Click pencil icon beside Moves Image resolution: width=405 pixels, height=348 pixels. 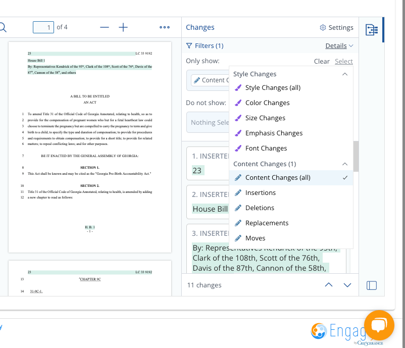238,238
